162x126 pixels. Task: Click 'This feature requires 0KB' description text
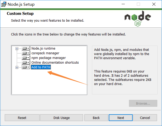(x=122, y=77)
